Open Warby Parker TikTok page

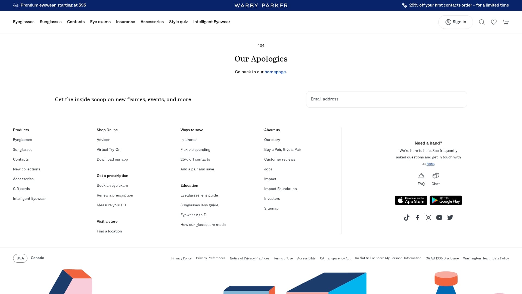point(407,218)
